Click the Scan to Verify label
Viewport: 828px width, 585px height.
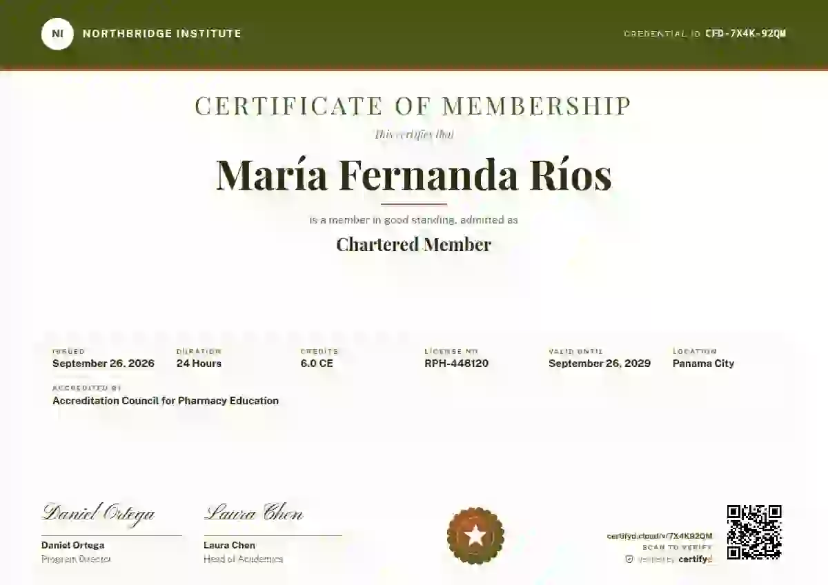[678, 548]
